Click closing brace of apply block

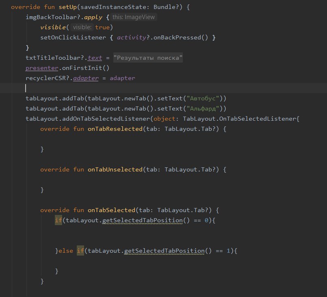(27, 48)
